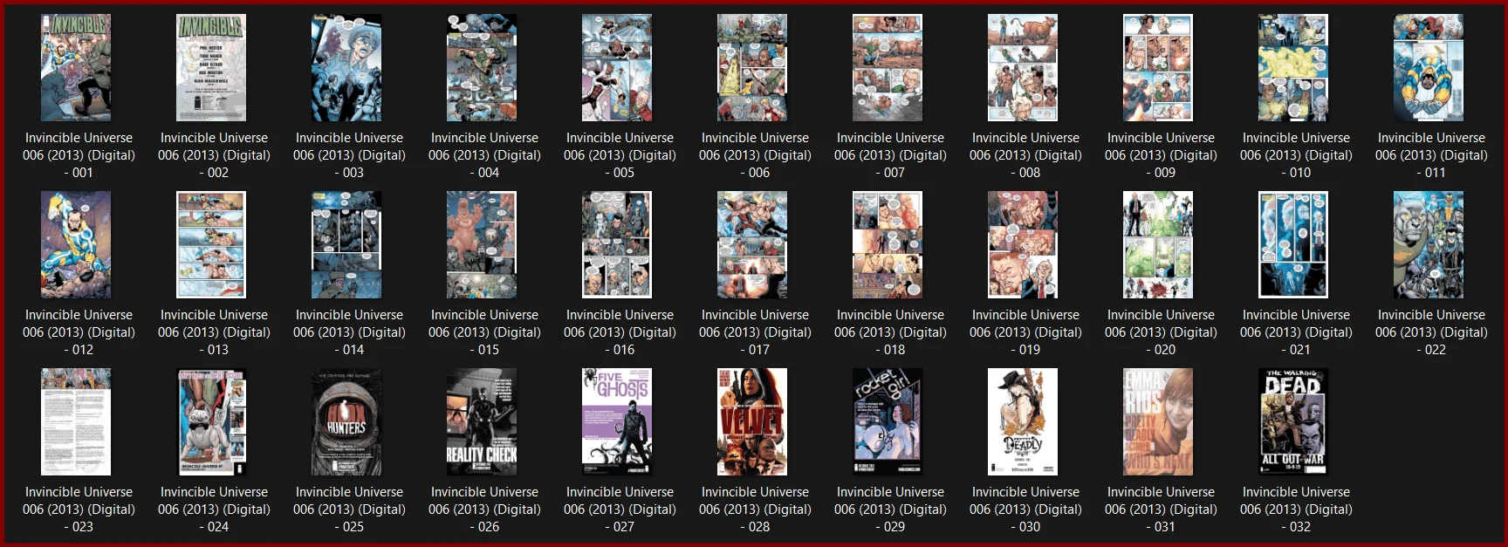Select page thumbnail numbered 020
The height and width of the screenshot is (547, 1508).
pyautogui.click(x=1158, y=245)
